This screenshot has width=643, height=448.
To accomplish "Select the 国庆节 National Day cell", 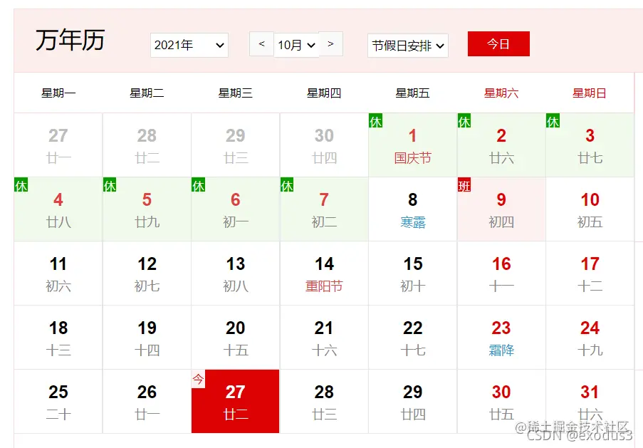I will [x=412, y=157].
